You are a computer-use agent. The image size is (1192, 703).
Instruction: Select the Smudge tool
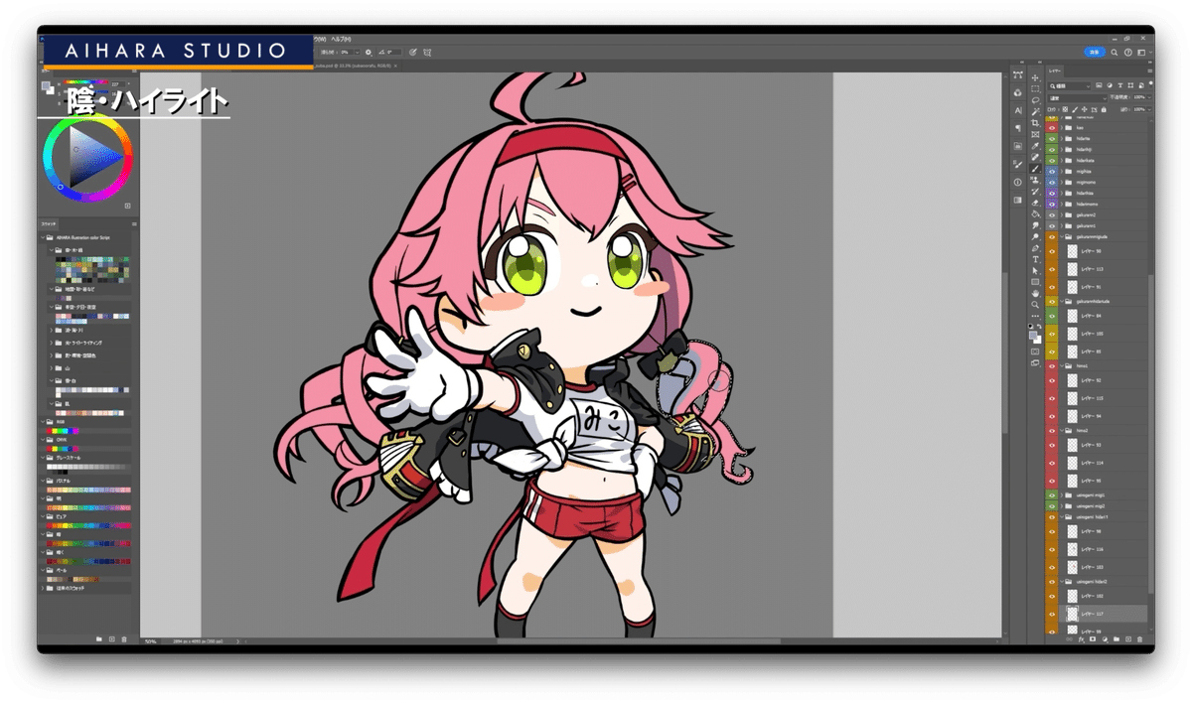(1035, 225)
